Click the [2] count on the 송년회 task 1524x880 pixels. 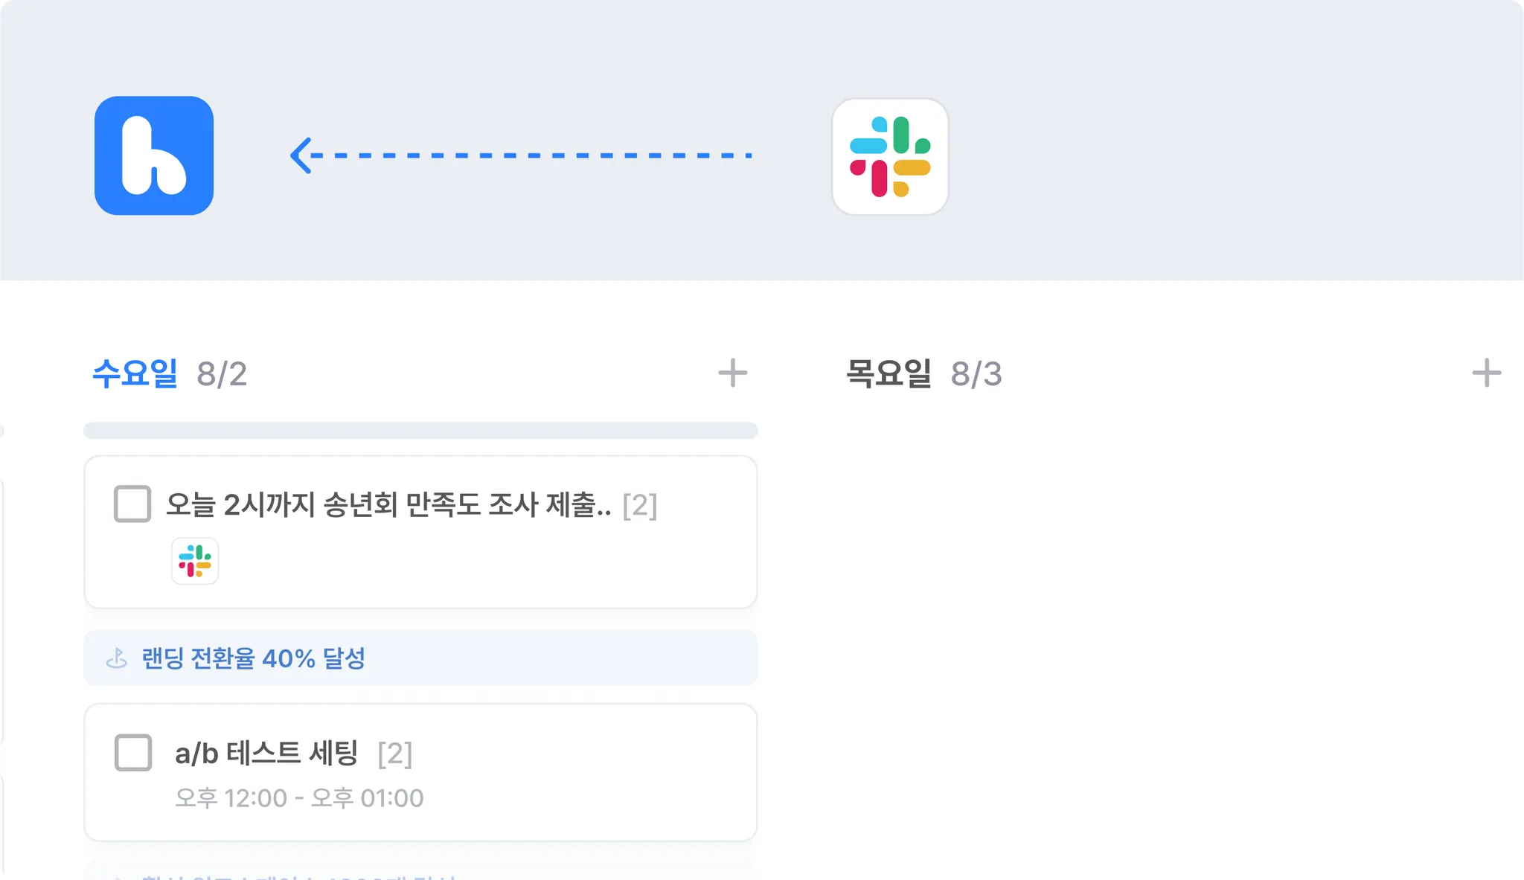pyautogui.click(x=639, y=506)
